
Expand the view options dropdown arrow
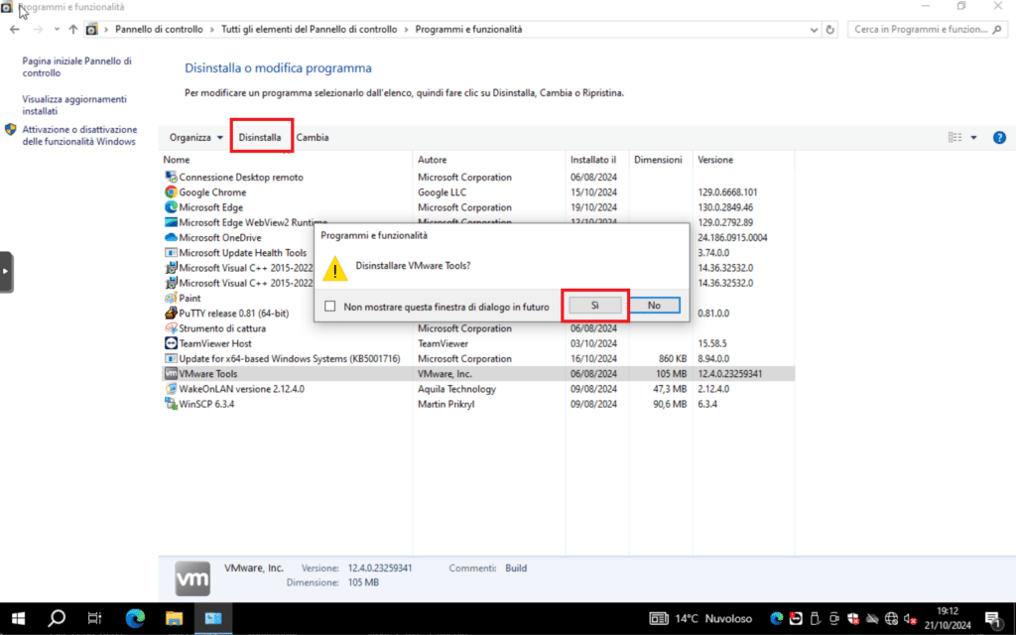click(x=973, y=137)
